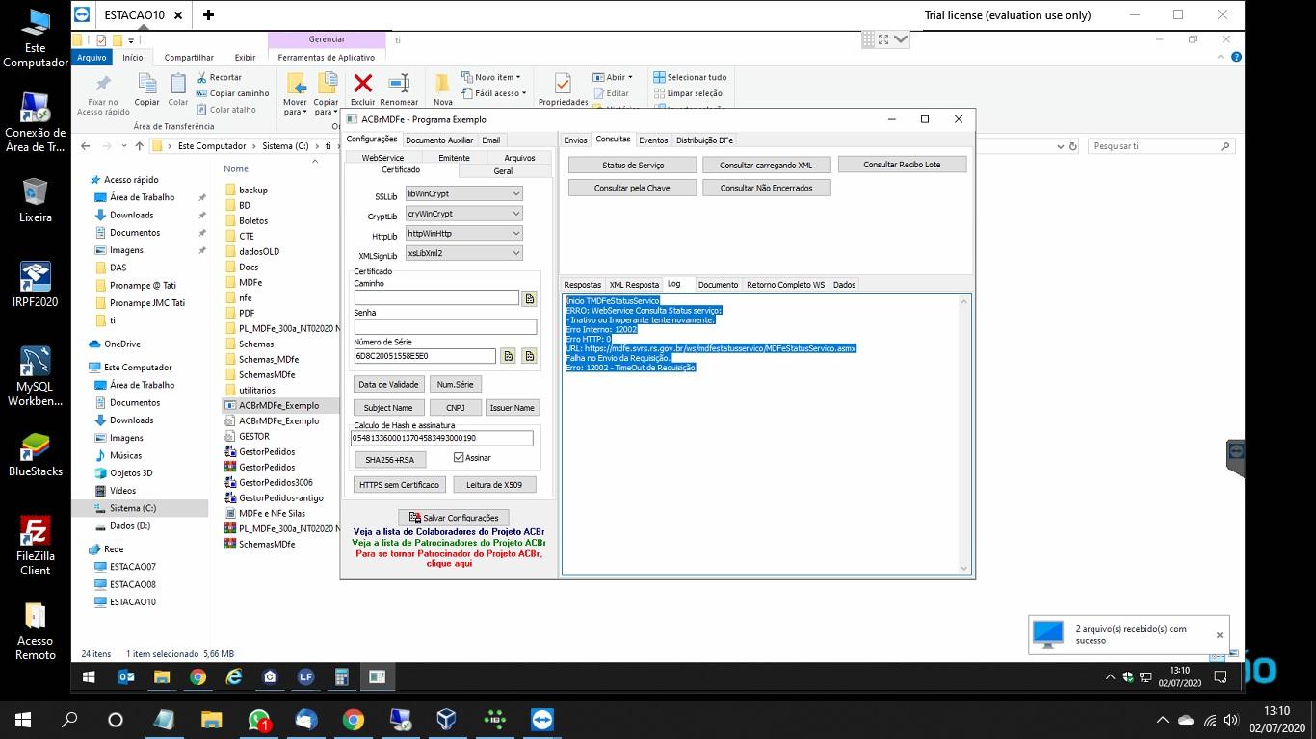1316x739 pixels.
Task: Open Compartilhar ribbon tab in Explorer
Action: click(x=189, y=58)
